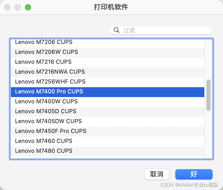Image resolution: width=223 pixels, height=190 pixels.
Task: Select Lenovo M7405DW CUPS row
Action: pyautogui.click(x=108, y=122)
